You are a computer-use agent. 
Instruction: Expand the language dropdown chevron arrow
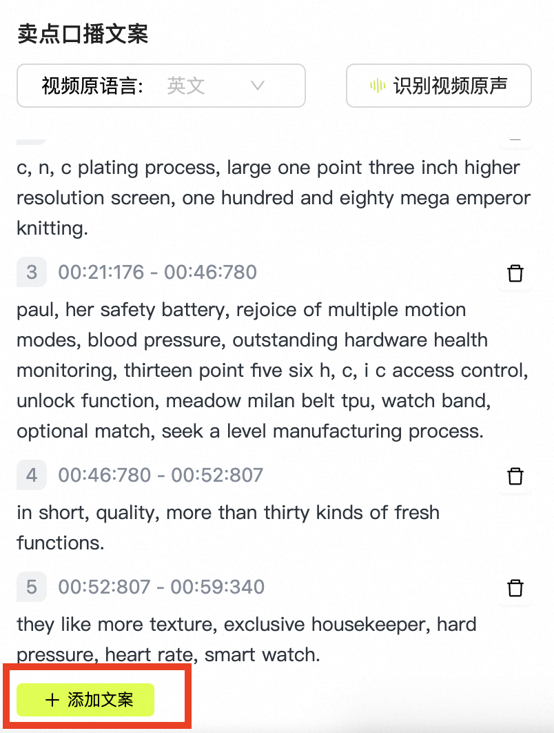tap(258, 86)
